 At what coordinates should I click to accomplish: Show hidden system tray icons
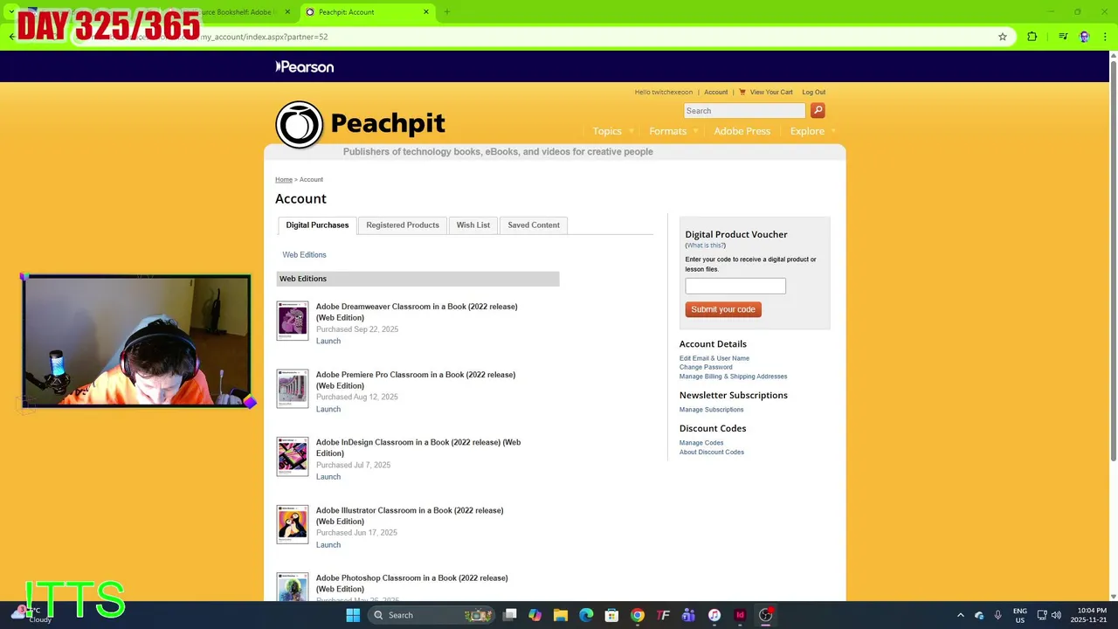[960, 615]
